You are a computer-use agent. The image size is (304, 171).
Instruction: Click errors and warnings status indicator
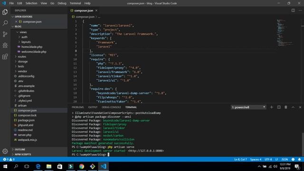(x=9, y=160)
